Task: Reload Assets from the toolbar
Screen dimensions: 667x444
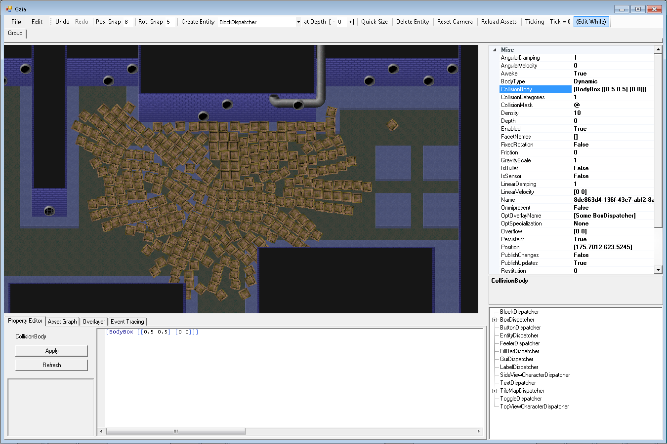Action: coord(499,22)
